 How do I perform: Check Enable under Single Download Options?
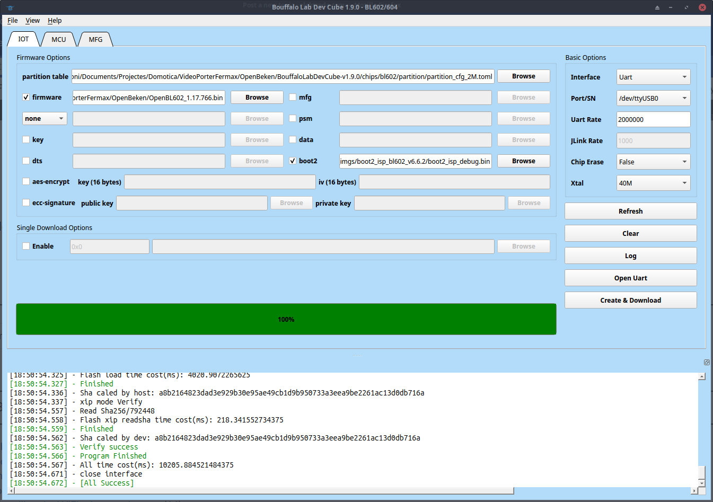26,246
